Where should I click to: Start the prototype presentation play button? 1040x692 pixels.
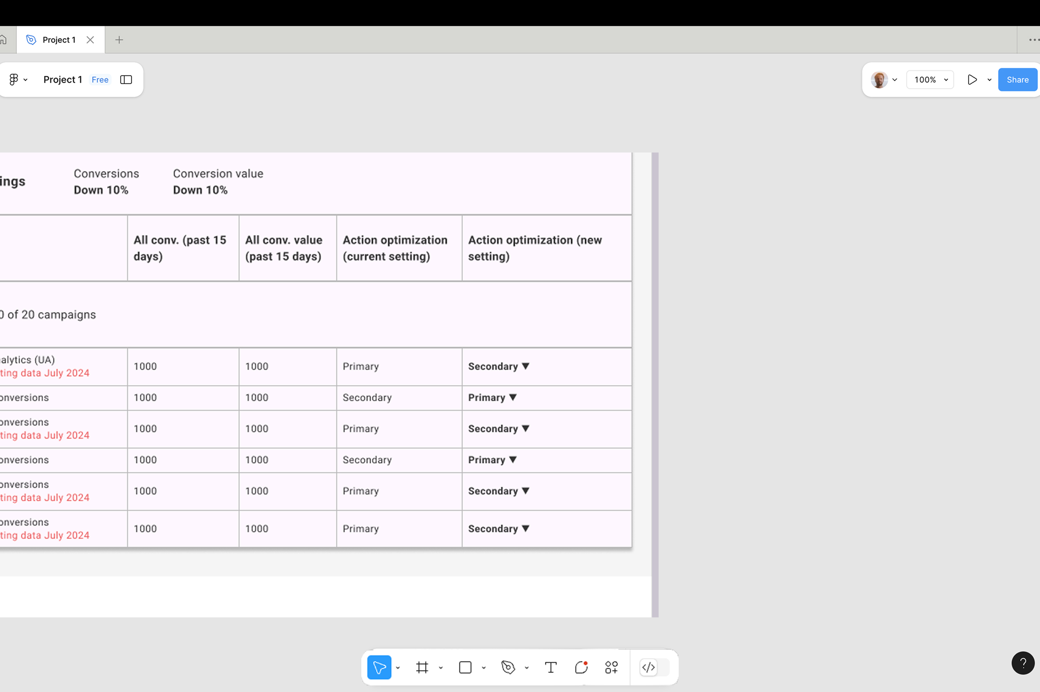[x=972, y=80]
